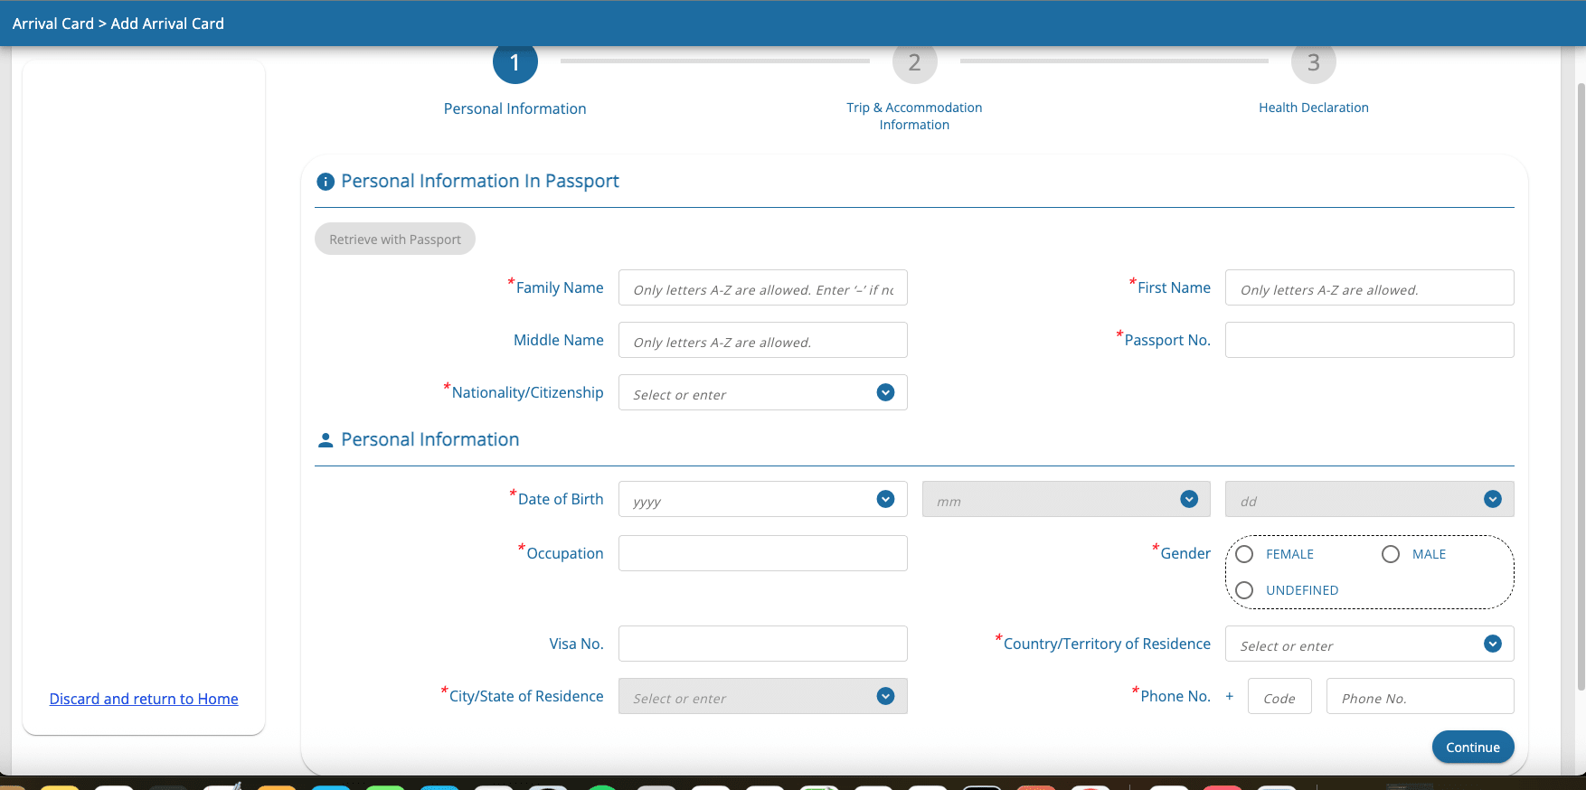The image size is (1586, 790).
Task: Click the Retrieve with Passport button
Action: point(395,239)
